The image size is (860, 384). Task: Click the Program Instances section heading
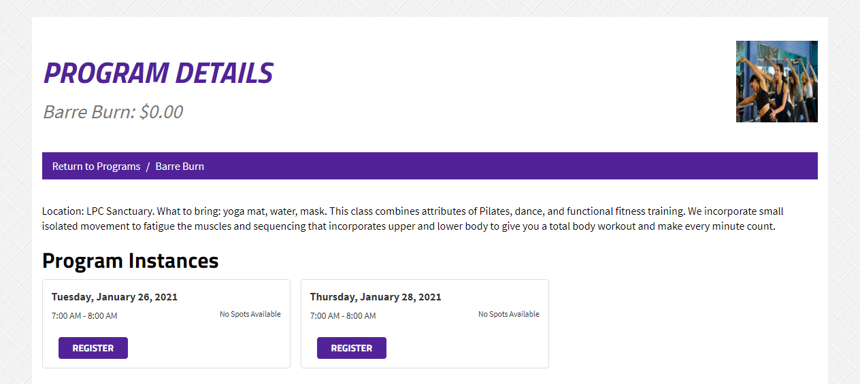click(x=131, y=260)
